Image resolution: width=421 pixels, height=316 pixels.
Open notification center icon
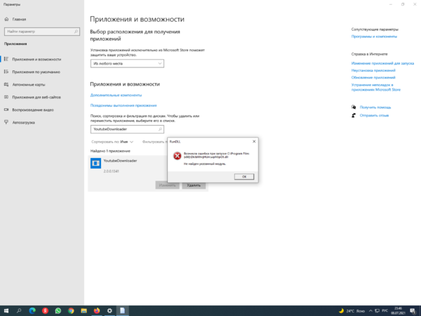coord(413,311)
